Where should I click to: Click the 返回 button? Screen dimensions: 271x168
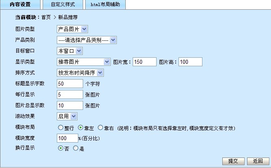257,161
